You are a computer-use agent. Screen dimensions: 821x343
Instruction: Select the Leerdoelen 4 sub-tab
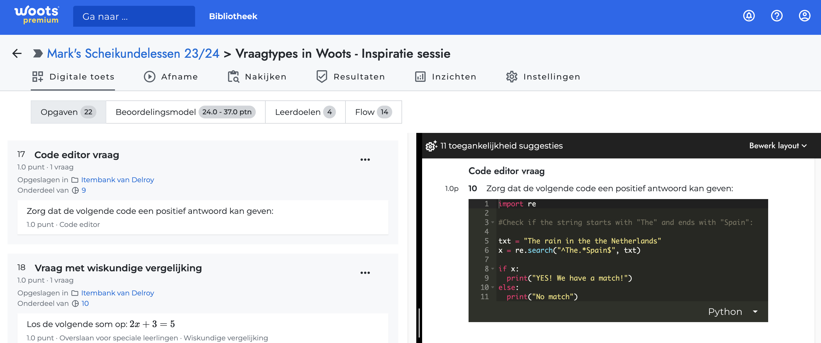pyautogui.click(x=305, y=112)
